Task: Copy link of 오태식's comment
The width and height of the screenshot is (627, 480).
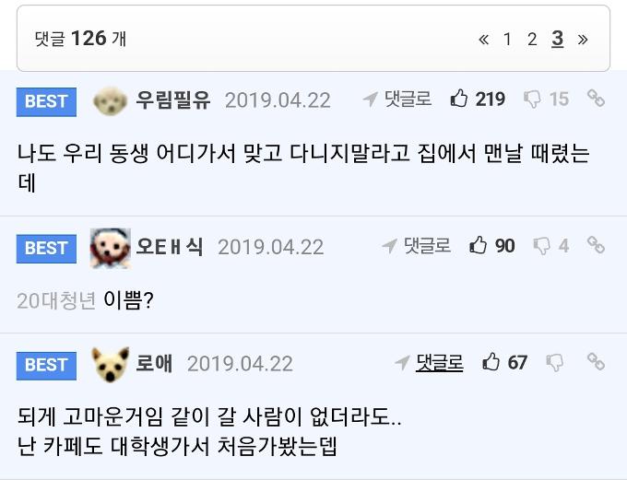Action: [597, 245]
